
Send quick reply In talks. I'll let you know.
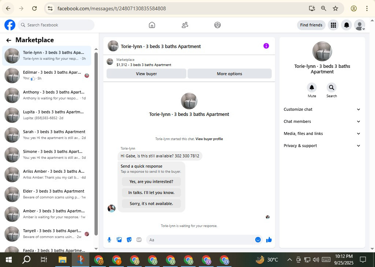tap(151, 193)
